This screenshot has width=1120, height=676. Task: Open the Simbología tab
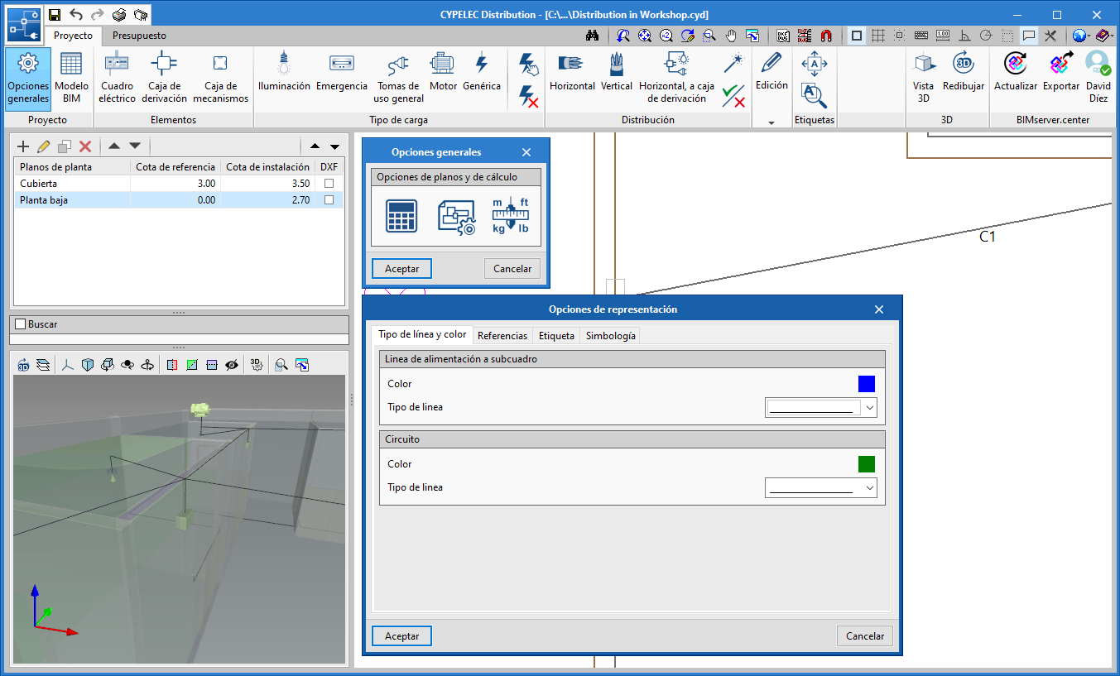(611, 335)
